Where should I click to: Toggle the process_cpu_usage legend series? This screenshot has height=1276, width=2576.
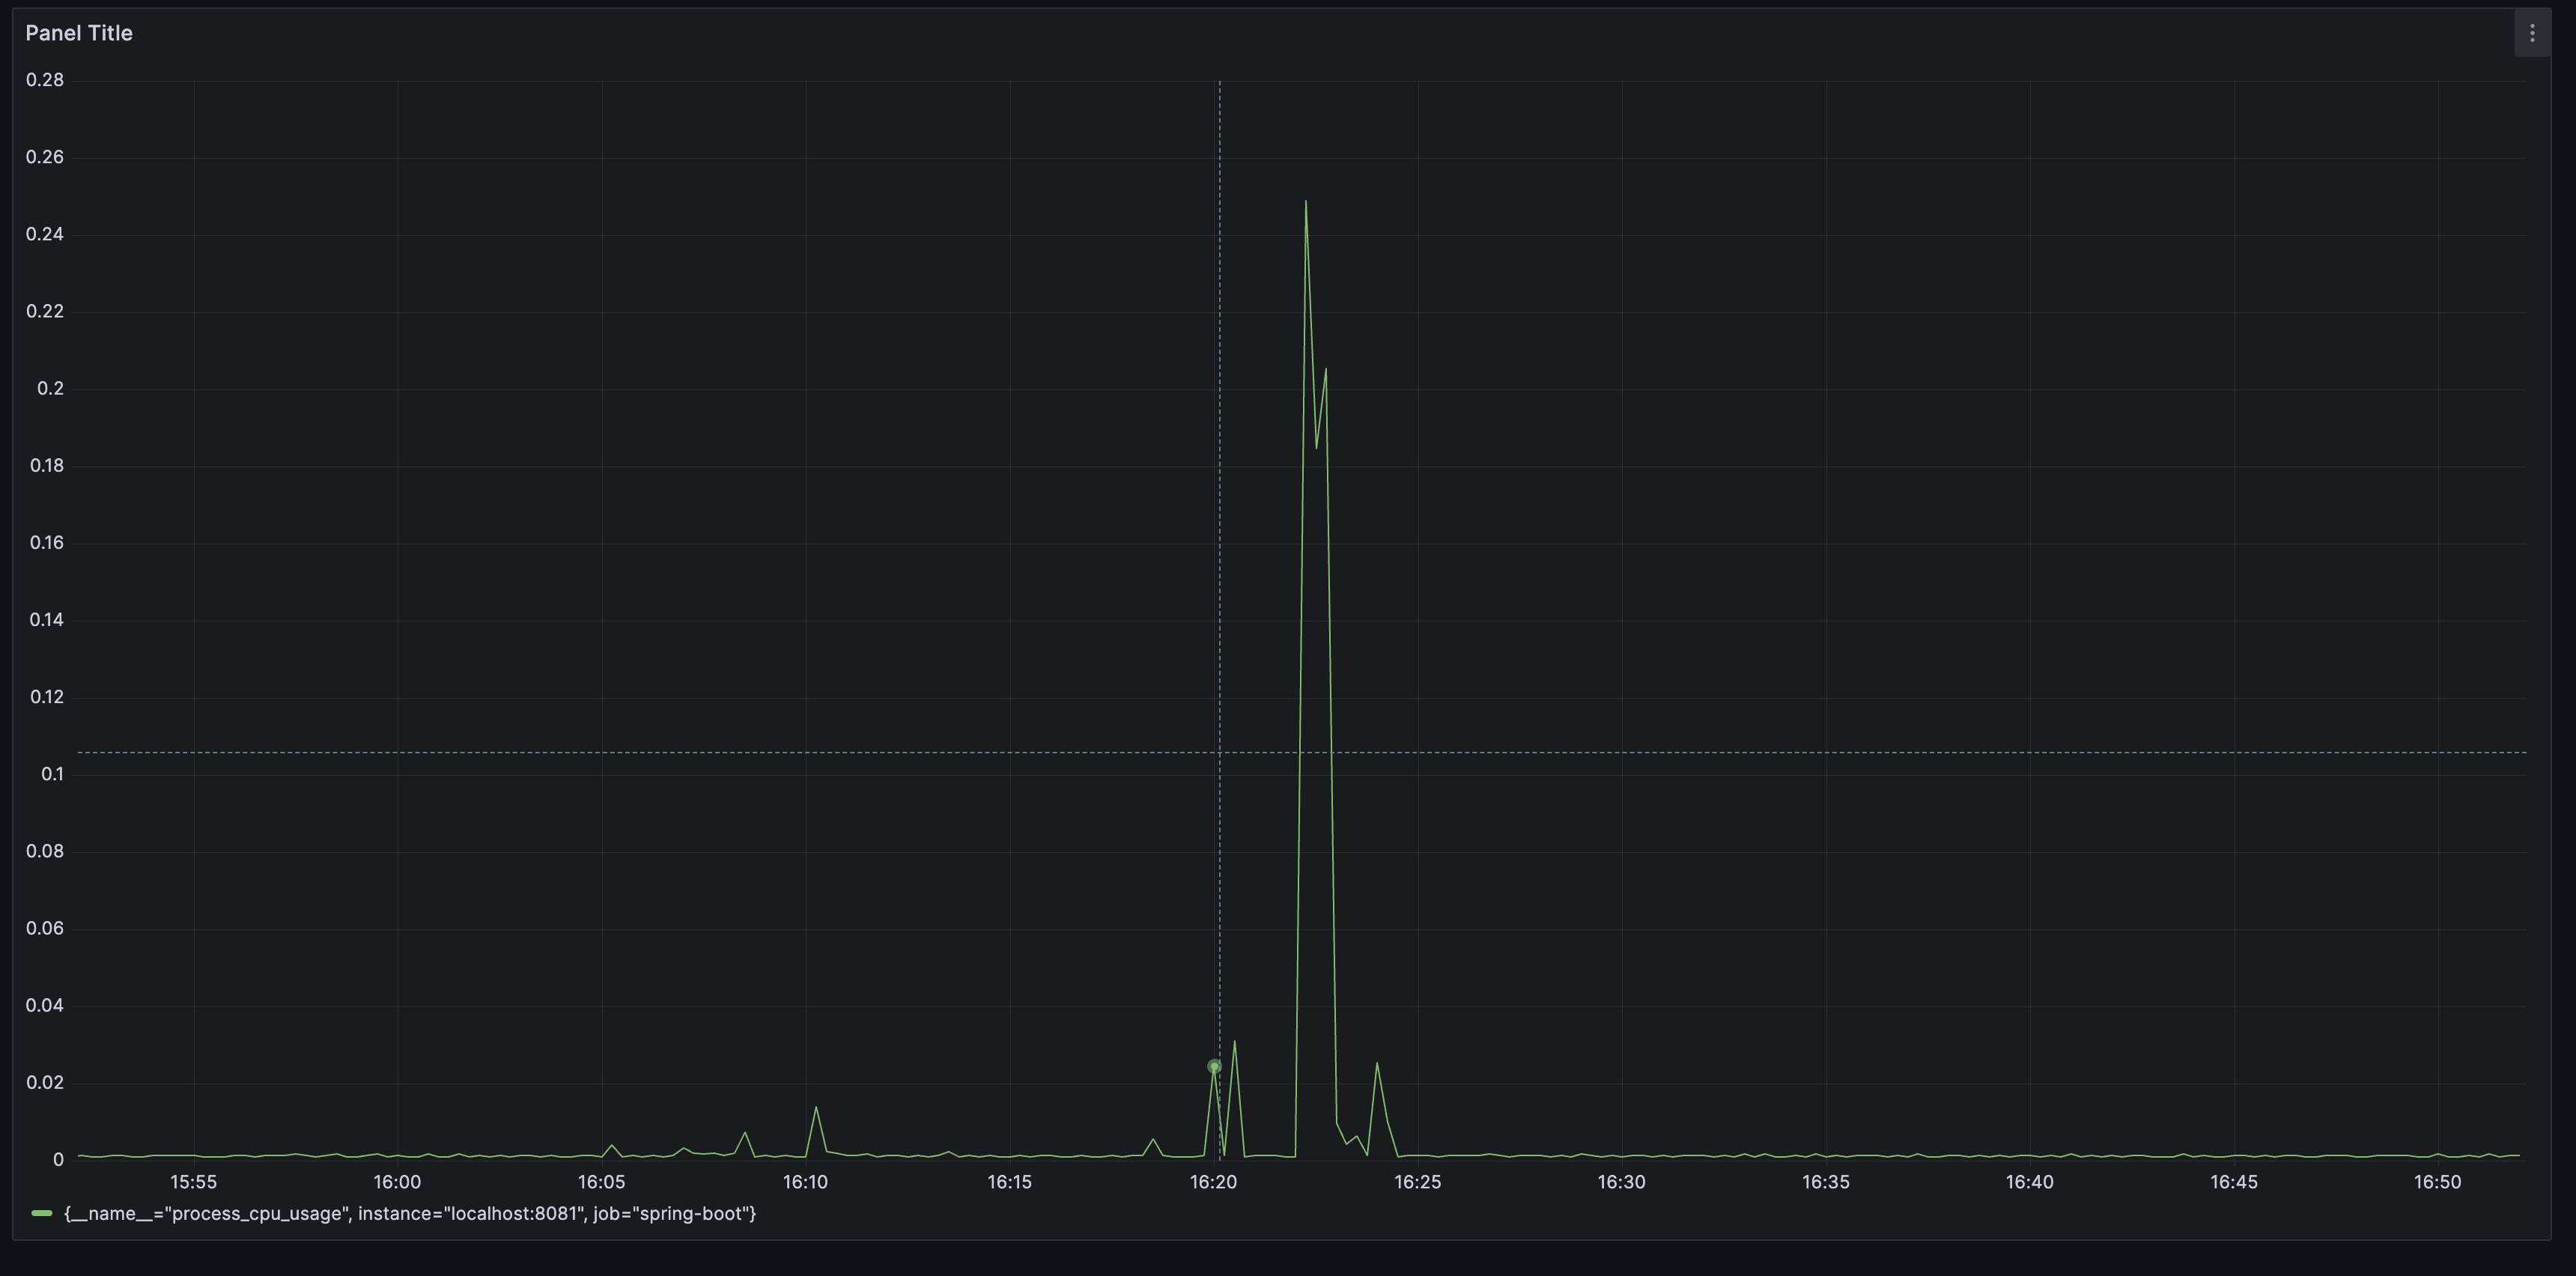click(410, 1213)
